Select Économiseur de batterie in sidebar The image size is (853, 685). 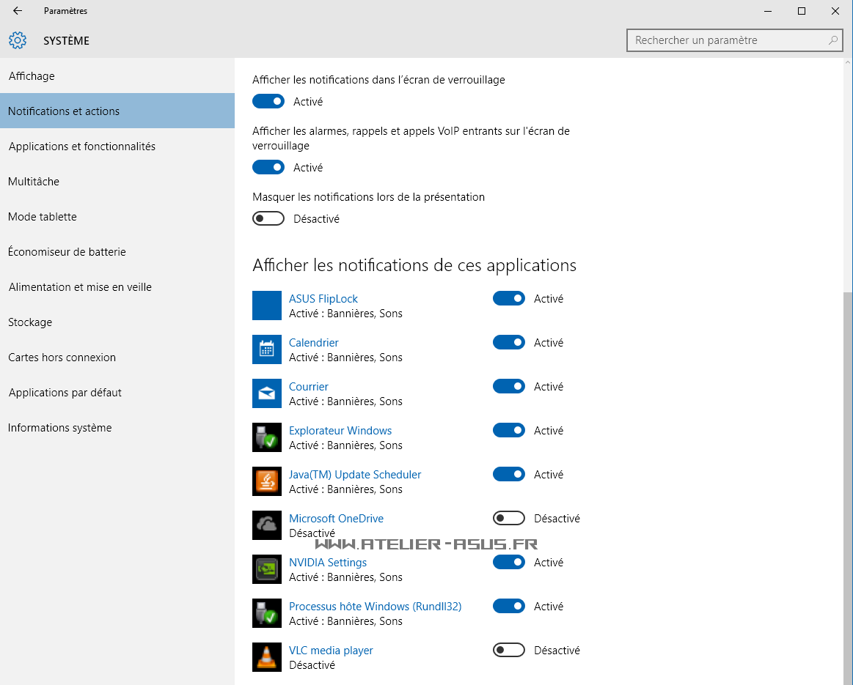pos(67,252)
